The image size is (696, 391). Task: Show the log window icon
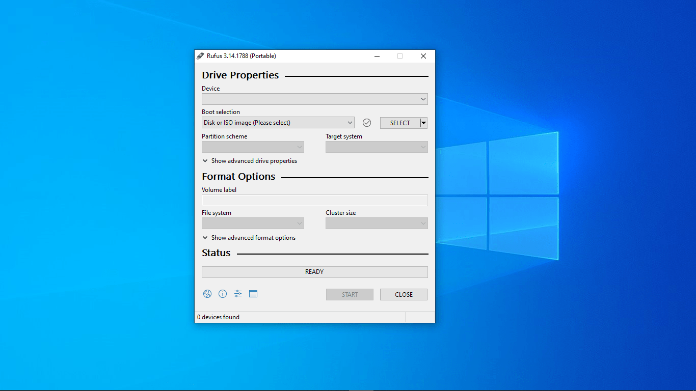point(253,294)
